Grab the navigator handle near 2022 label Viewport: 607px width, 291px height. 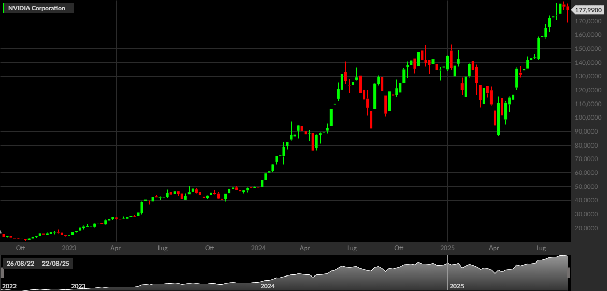tap(3, 273)
